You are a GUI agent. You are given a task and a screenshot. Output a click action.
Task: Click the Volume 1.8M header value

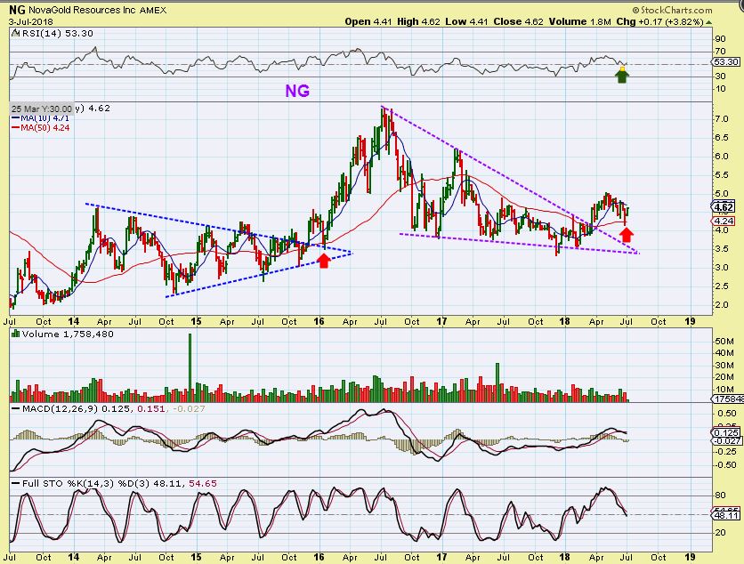tap(580, 21)
